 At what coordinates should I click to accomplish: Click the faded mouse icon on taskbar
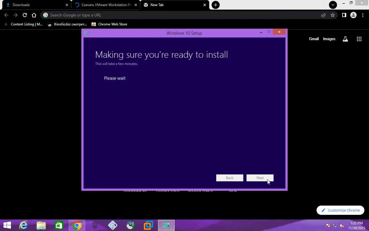(x=95, y=225)
